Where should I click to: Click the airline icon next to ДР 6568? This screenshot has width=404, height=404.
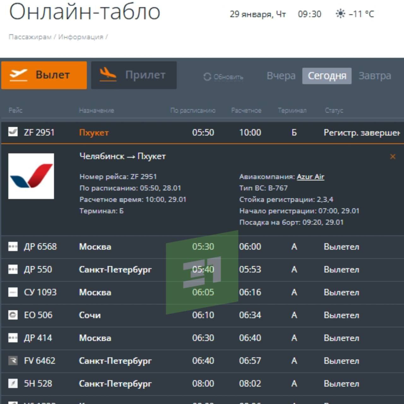pos(13,246)
